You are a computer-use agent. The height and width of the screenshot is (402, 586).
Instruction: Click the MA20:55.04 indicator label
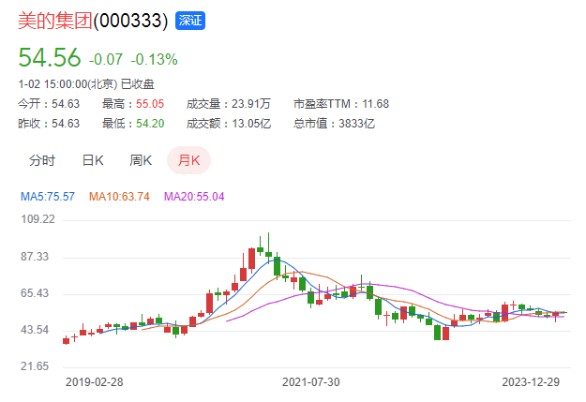pos(194,197)
